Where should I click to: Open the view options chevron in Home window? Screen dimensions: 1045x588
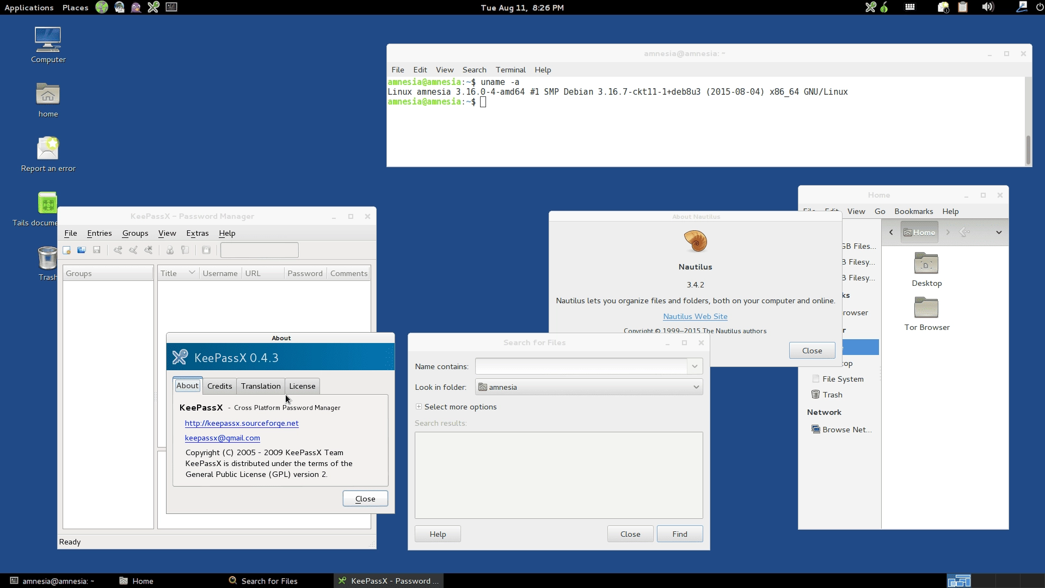tap(999, 232)
